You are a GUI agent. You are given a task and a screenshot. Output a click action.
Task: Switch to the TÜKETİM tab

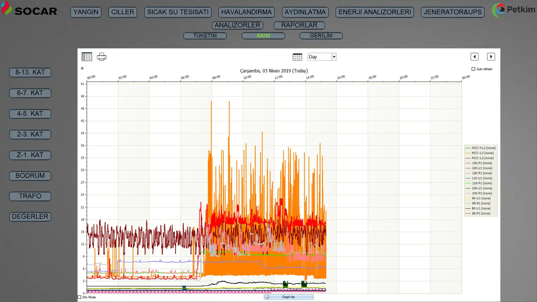(x=205, y=36)
